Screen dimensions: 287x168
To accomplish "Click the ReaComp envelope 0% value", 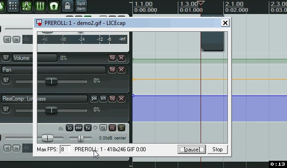I will coord(96,110).
